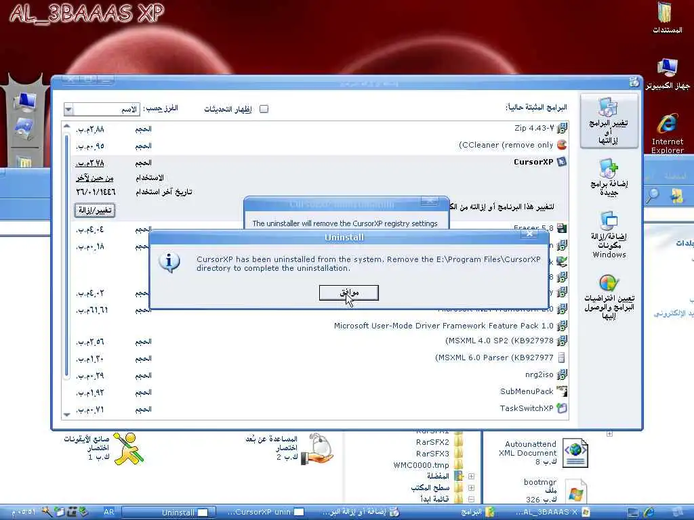The image size is (694, 520).
Task: Click the program list scroll up arrow
Action: coord(67,127)
